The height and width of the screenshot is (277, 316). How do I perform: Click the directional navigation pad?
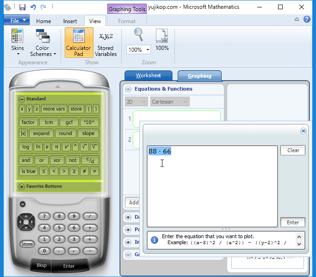pyautogui.click(x=26, y=222)
